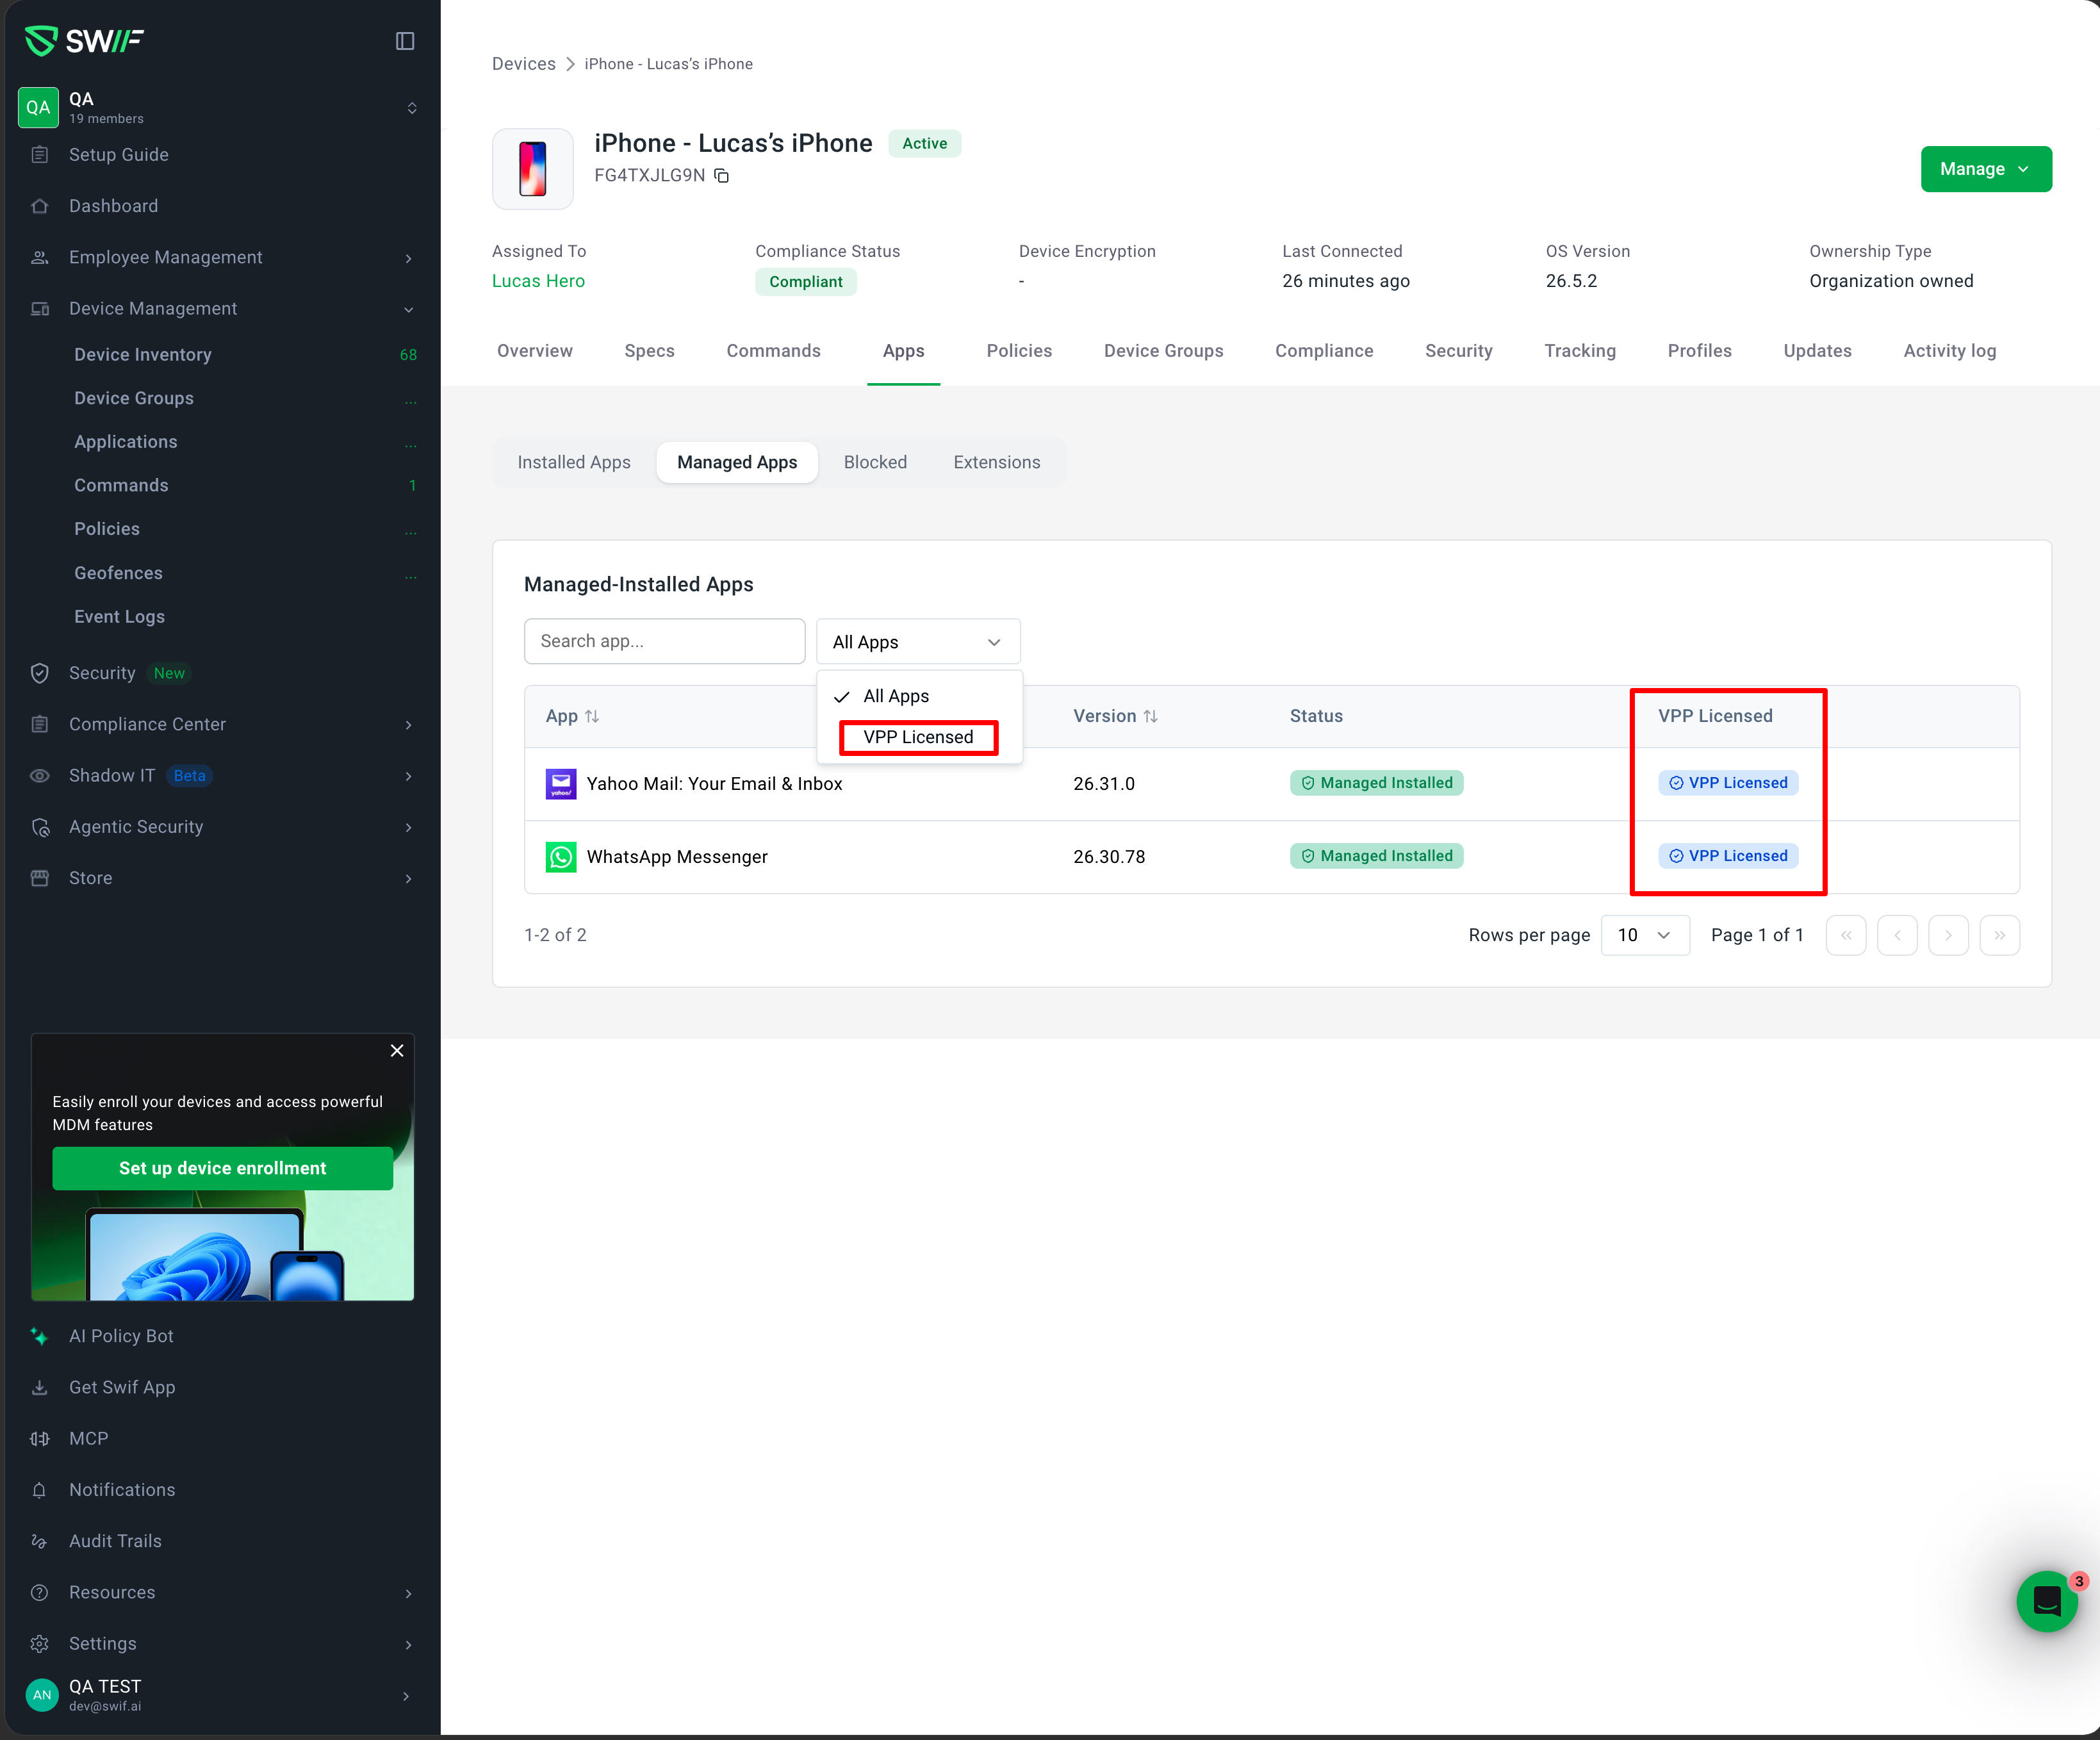Switch to Installed Apps sub-tab
Image resolution: width=2100 pixels, height=1740 pixels.
coord(574,462)
